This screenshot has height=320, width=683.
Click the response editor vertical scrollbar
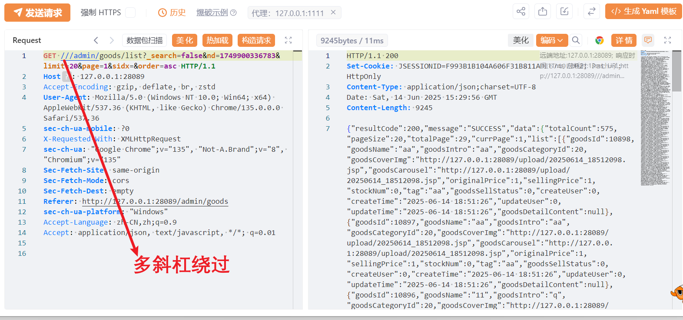tap(676, 71)
